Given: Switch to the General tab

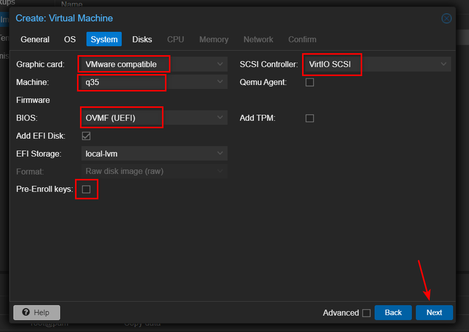Looking at the screenshot, I should [35, 39].
